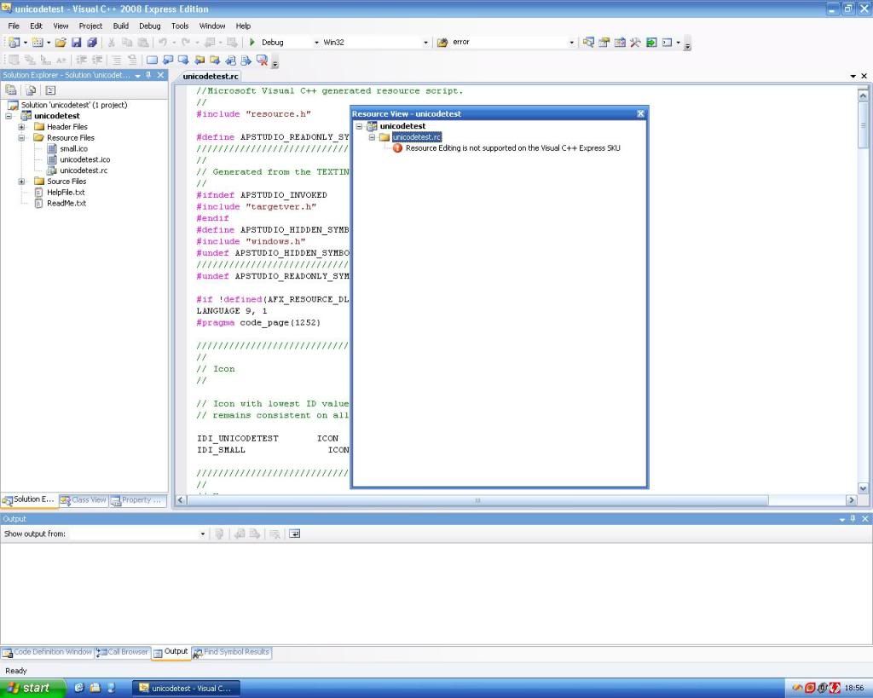
Task: Select unicodetest.rc in Solution Explorer
Action: 84,170
